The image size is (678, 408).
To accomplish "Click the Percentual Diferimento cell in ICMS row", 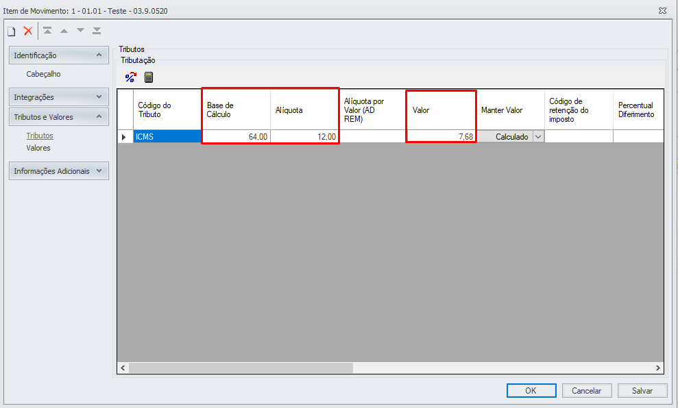I will tap(638, 137).
